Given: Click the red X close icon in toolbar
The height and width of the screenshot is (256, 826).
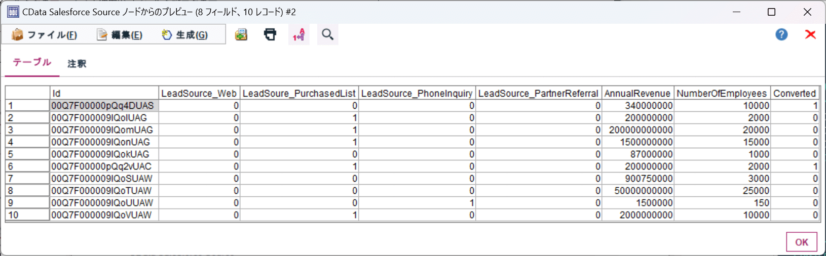Looking at the screenshot, I should [x=810, y=34].
